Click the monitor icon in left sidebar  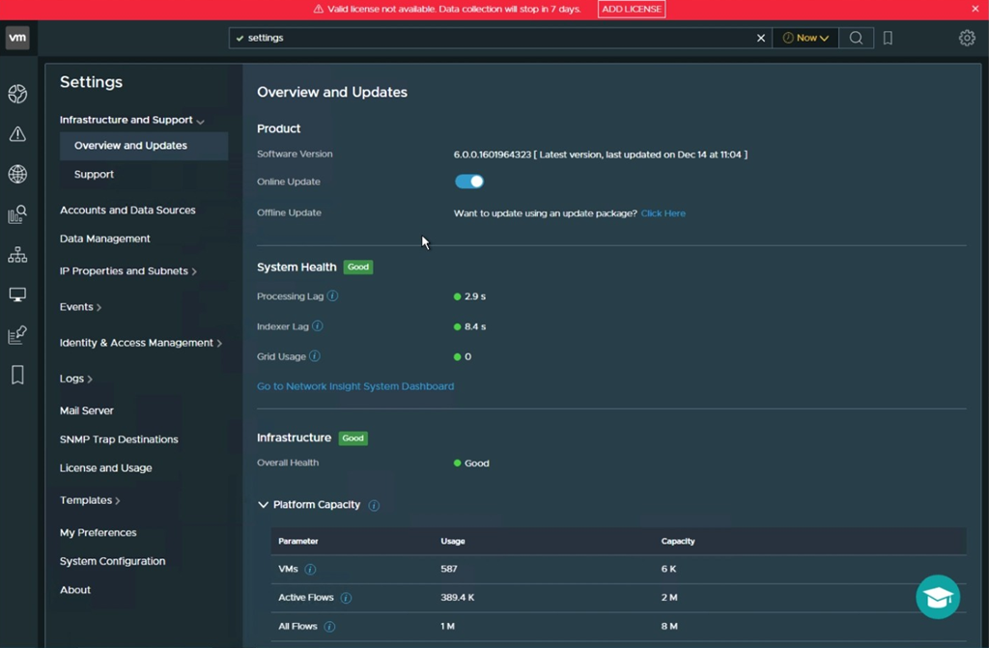[17, 295]
